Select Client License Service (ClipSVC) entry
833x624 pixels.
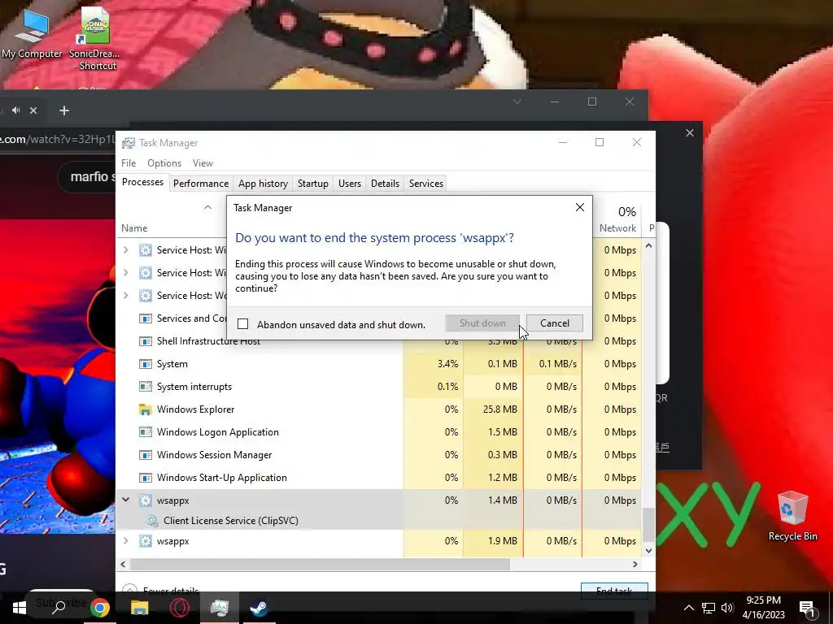tap(378, 521)
